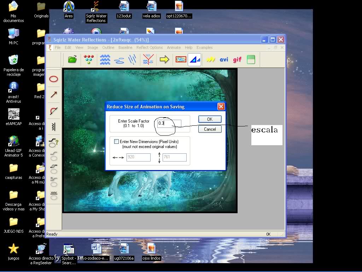This screenshot has height=272, width=362.
Task: Select the Ulead GIF Animator 5 shortcut
Action: click(14, 146)
